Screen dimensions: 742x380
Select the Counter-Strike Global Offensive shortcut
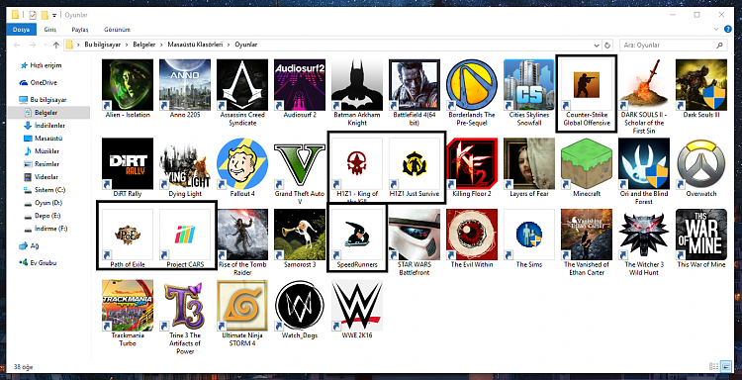[x=587, y=94]
